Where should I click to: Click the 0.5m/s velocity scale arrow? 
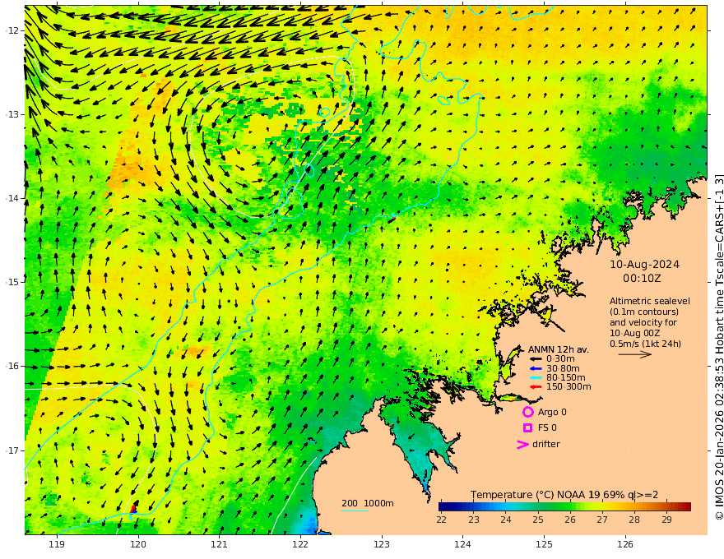(x=635, y=354)
